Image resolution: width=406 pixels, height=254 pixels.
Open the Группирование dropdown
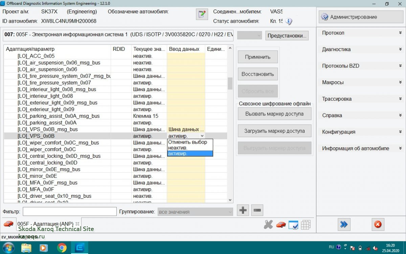pos(195,212)
